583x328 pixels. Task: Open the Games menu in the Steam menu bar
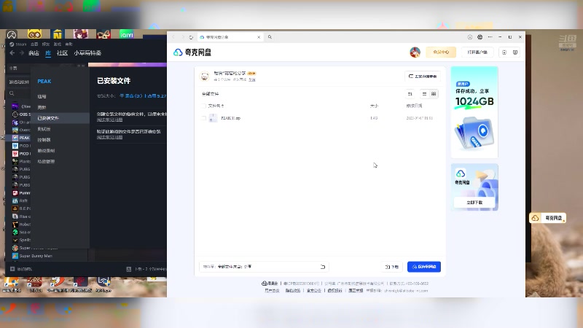(x=58, y=44)
